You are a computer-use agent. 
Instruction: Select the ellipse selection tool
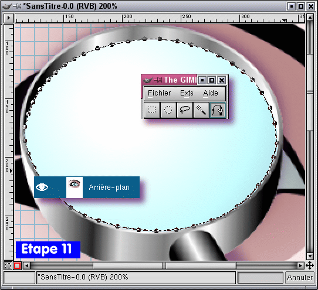coord(168,110)
